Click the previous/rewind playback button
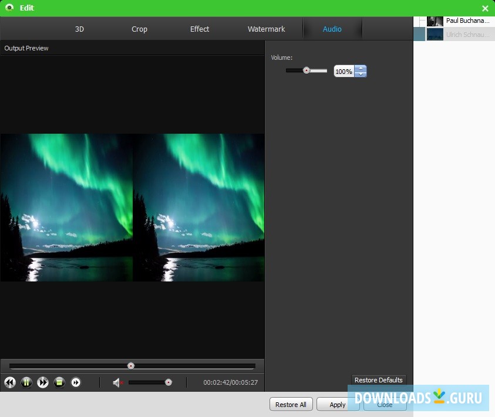Screen dimensions: 495x417 [10, 382]
